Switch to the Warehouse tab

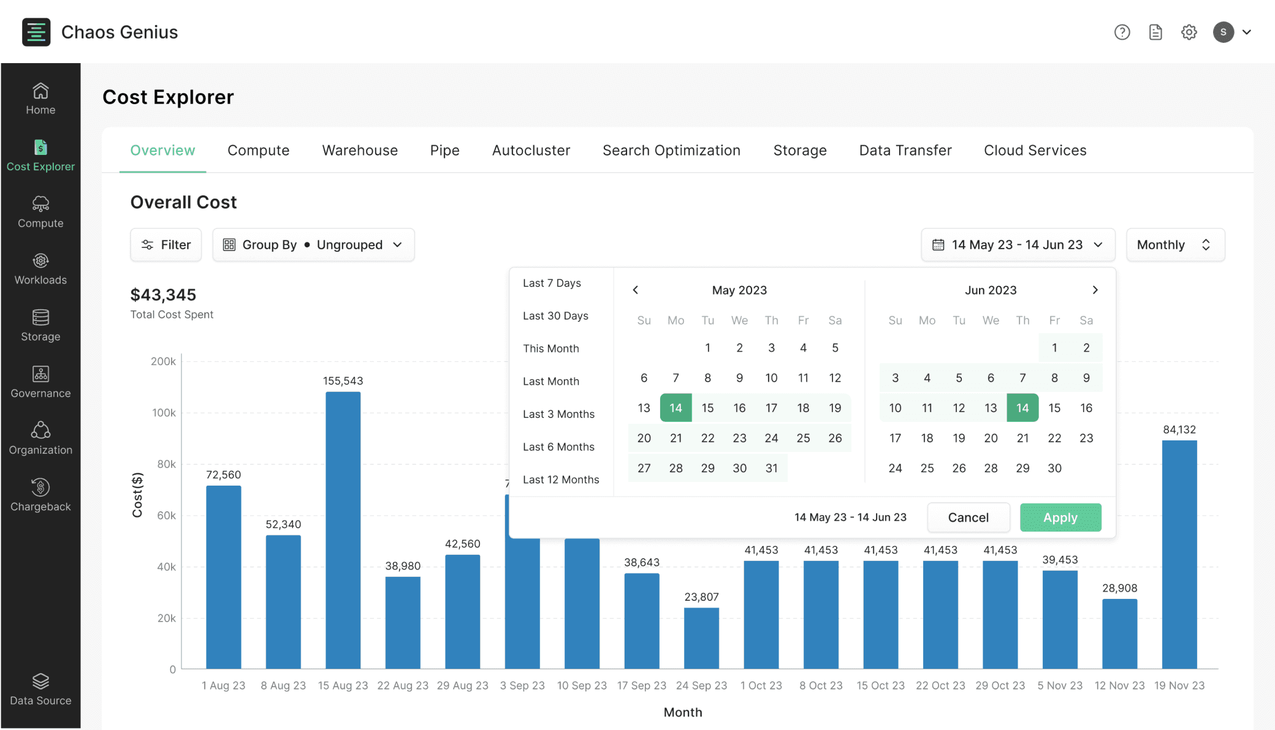360,150
